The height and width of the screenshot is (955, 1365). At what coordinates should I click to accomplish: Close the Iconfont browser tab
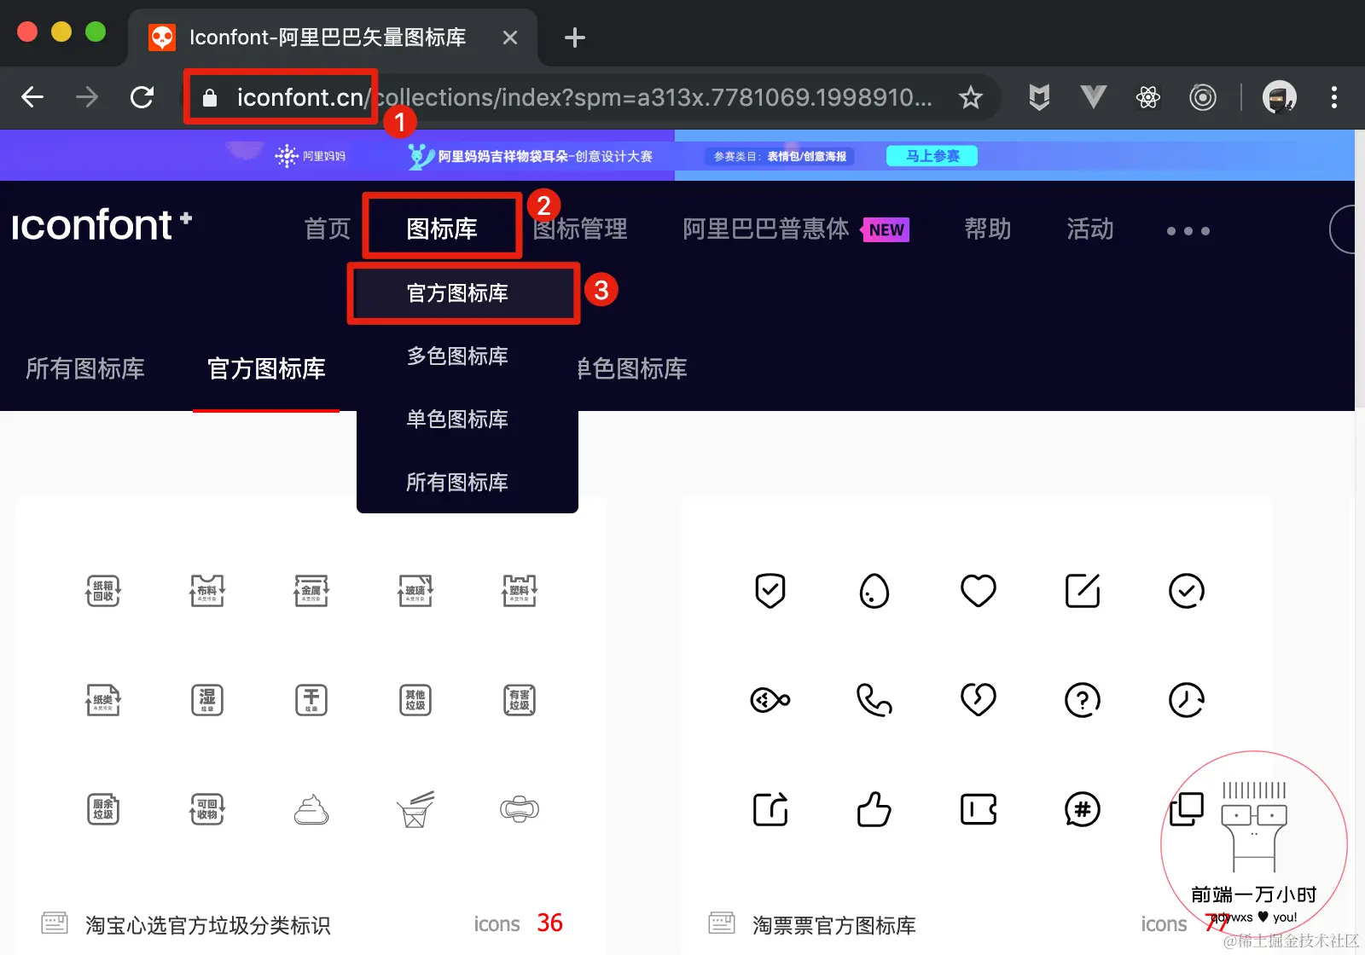click(510, 38)
